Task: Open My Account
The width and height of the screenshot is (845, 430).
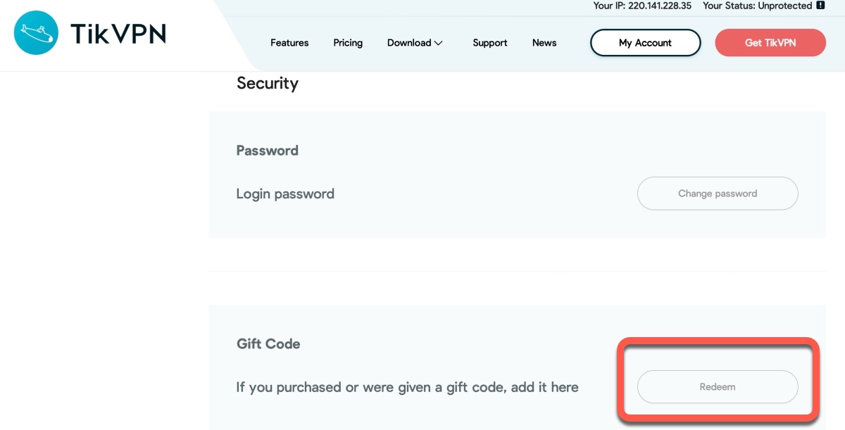Action: point(645,43)
